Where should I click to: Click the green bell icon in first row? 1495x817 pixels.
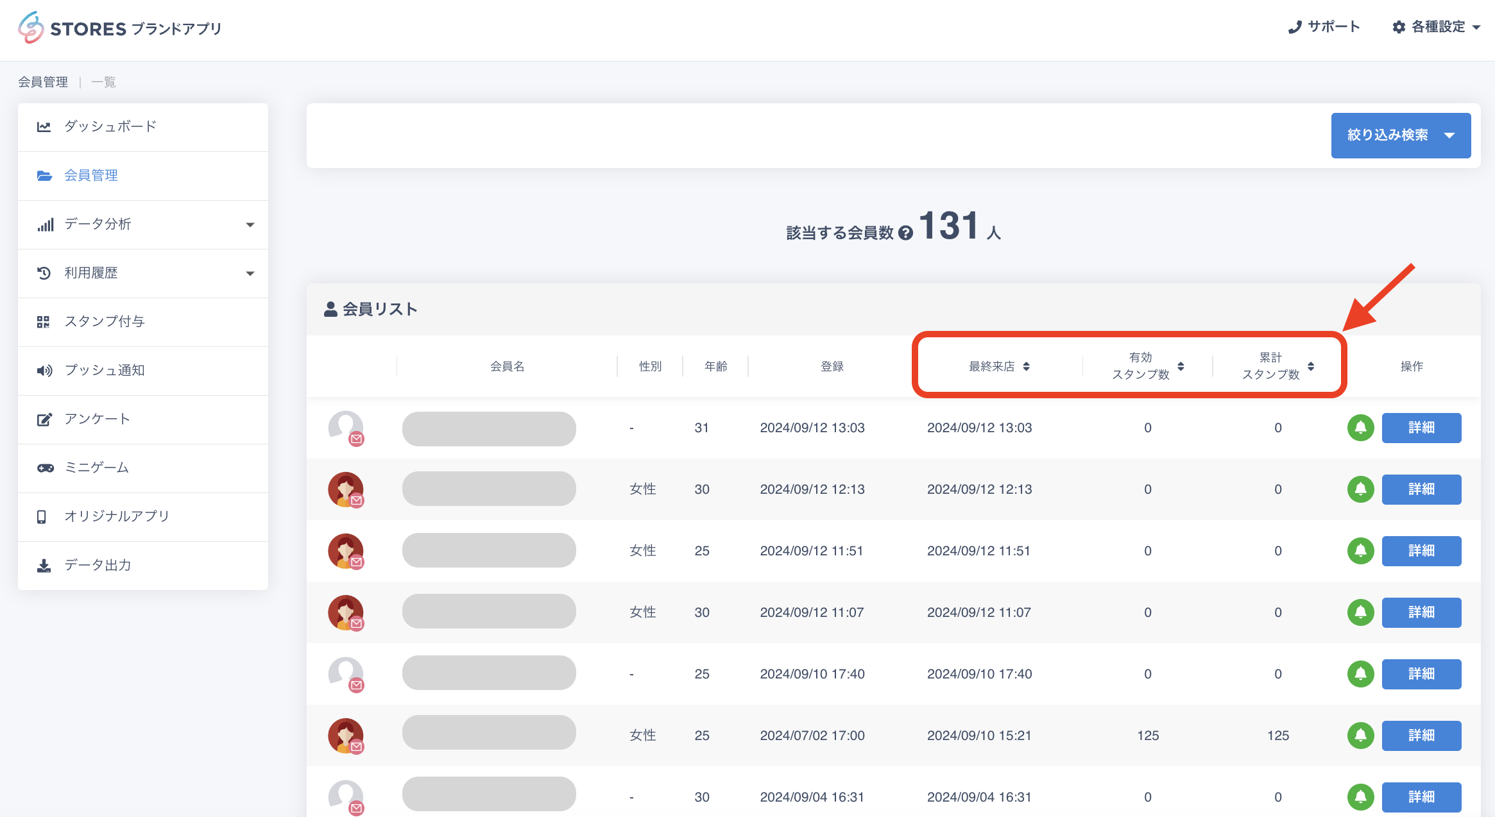1360,428
